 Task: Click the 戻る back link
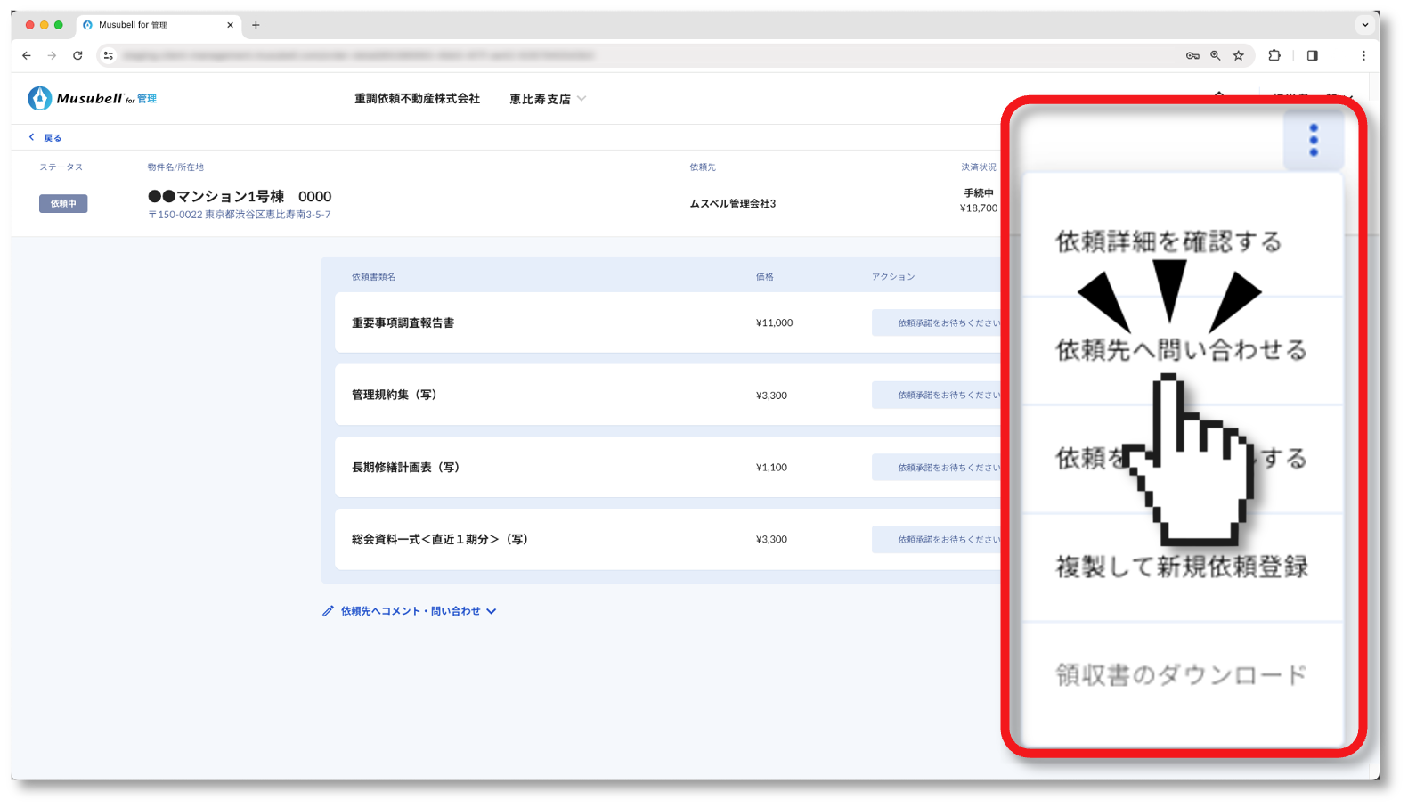coord(45,137)
